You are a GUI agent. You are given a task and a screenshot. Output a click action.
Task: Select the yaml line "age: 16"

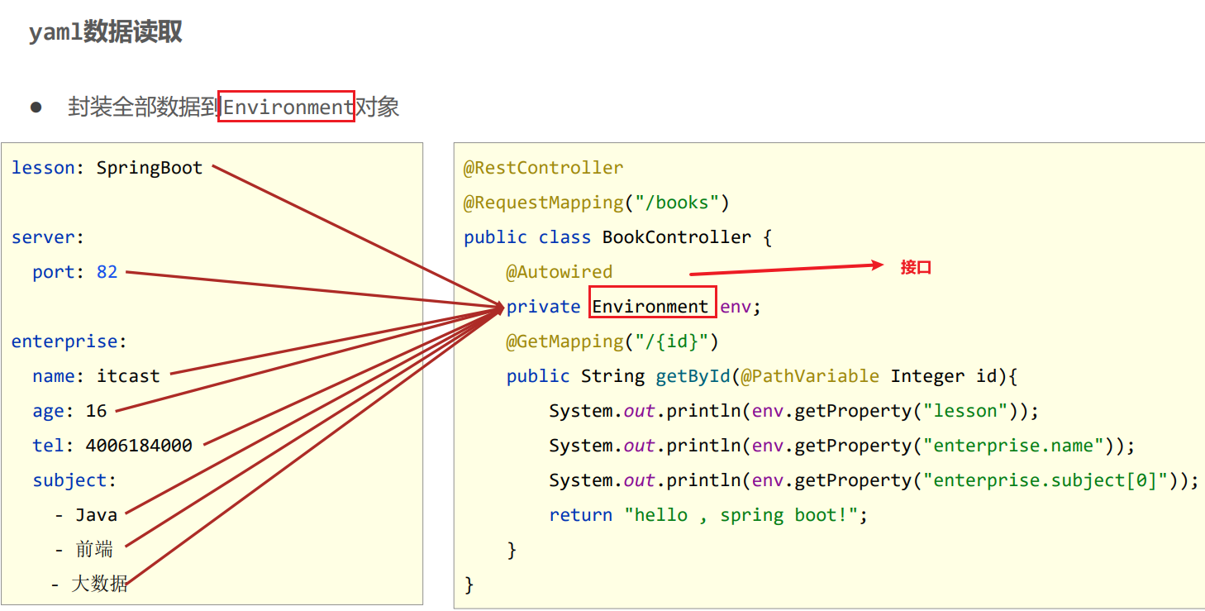tap(70, 411)
